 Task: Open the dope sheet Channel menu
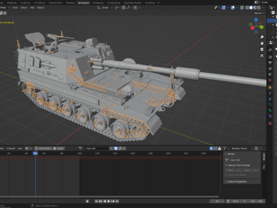[x=11, y=148]
